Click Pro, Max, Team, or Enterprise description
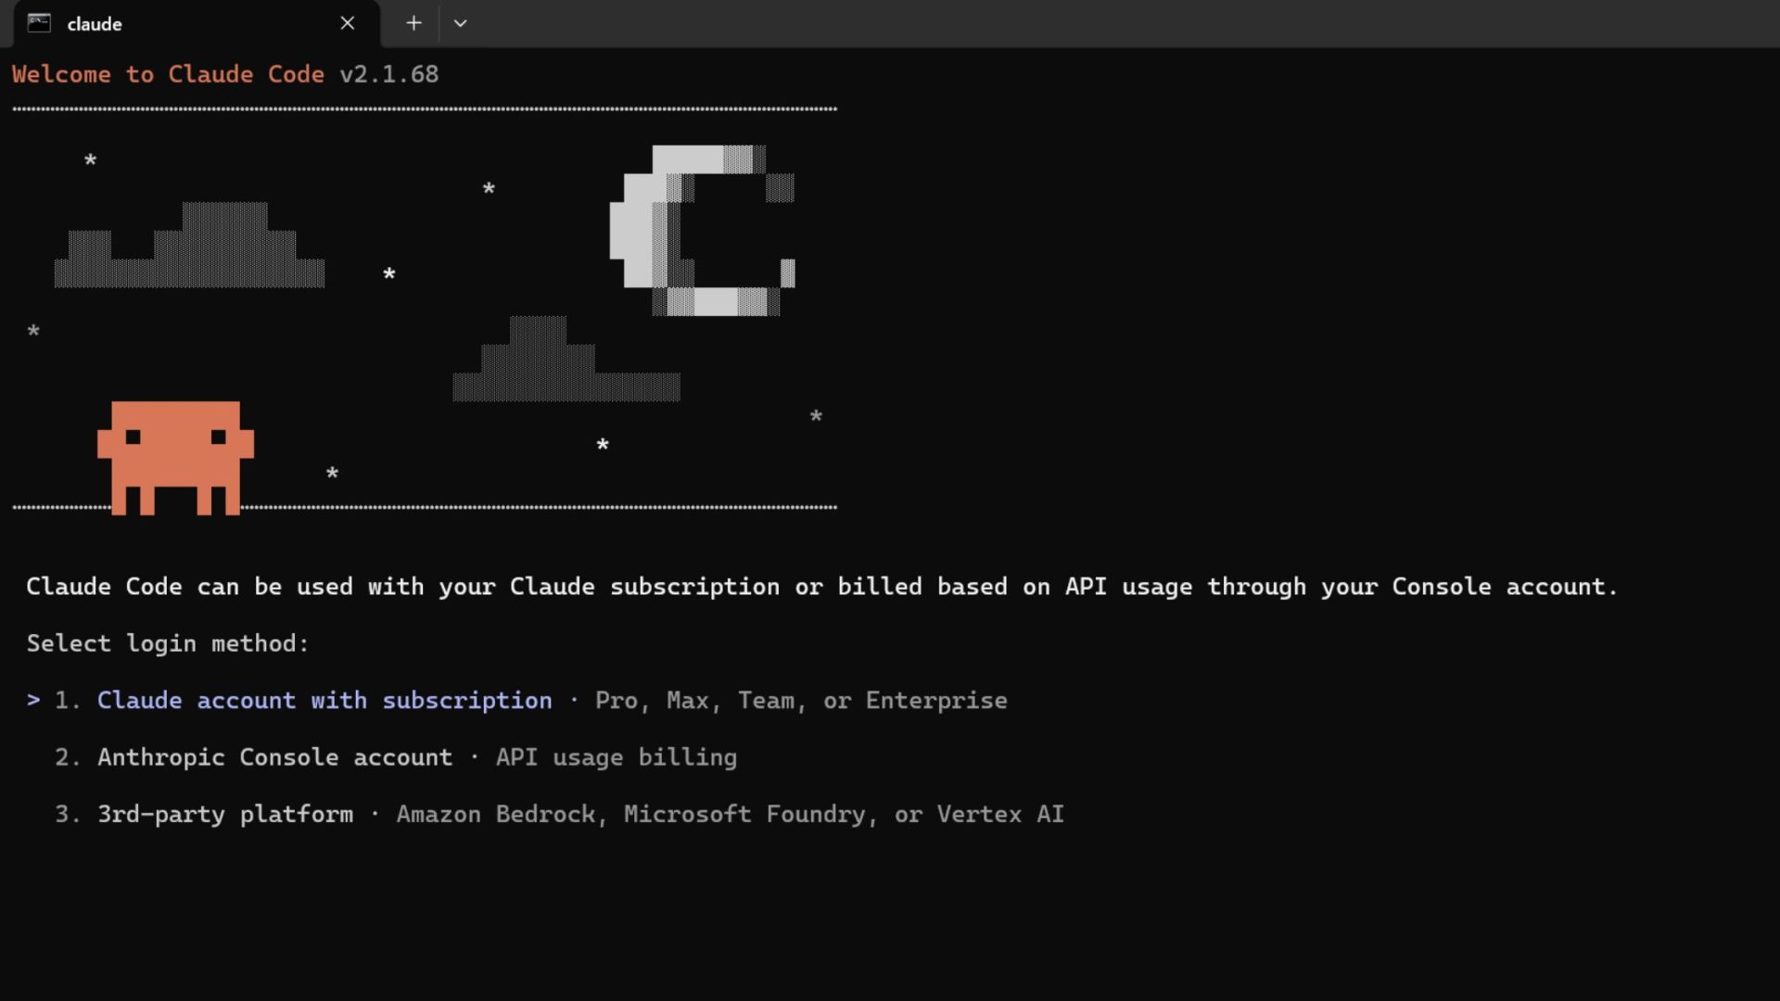 coord(801,701)
